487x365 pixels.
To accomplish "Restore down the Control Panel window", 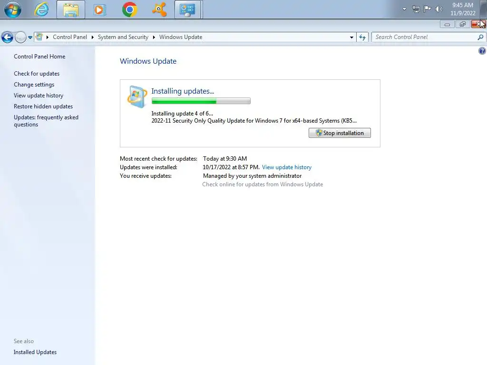I will coord(463,24).
